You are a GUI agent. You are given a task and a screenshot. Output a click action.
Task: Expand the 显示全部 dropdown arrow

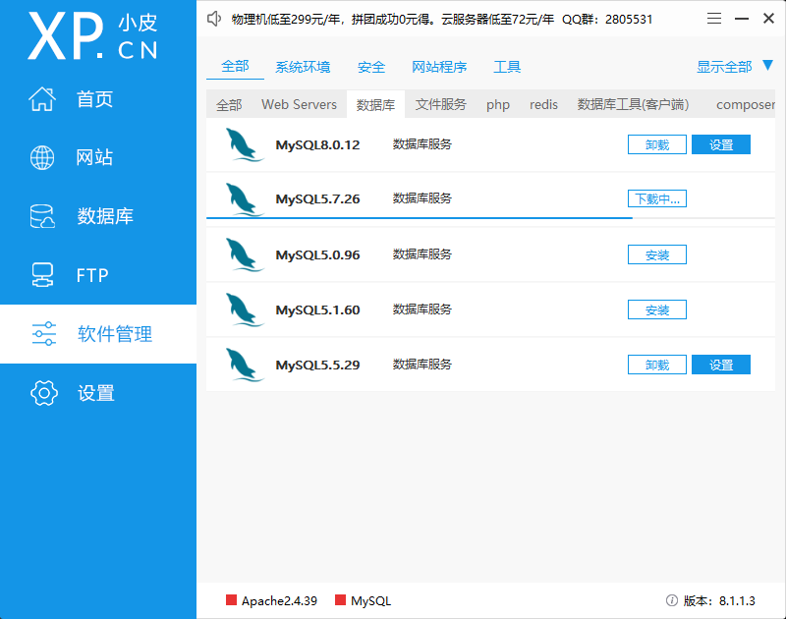pyautogui.click(x=768, y=65)
